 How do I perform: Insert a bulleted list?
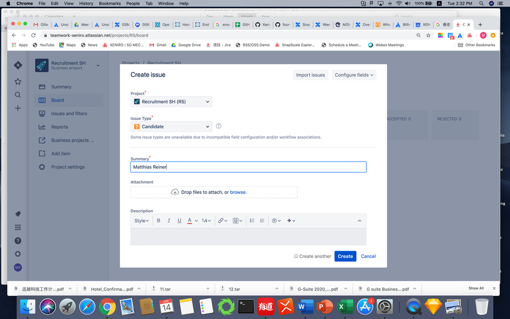click(x=252, y=221)
